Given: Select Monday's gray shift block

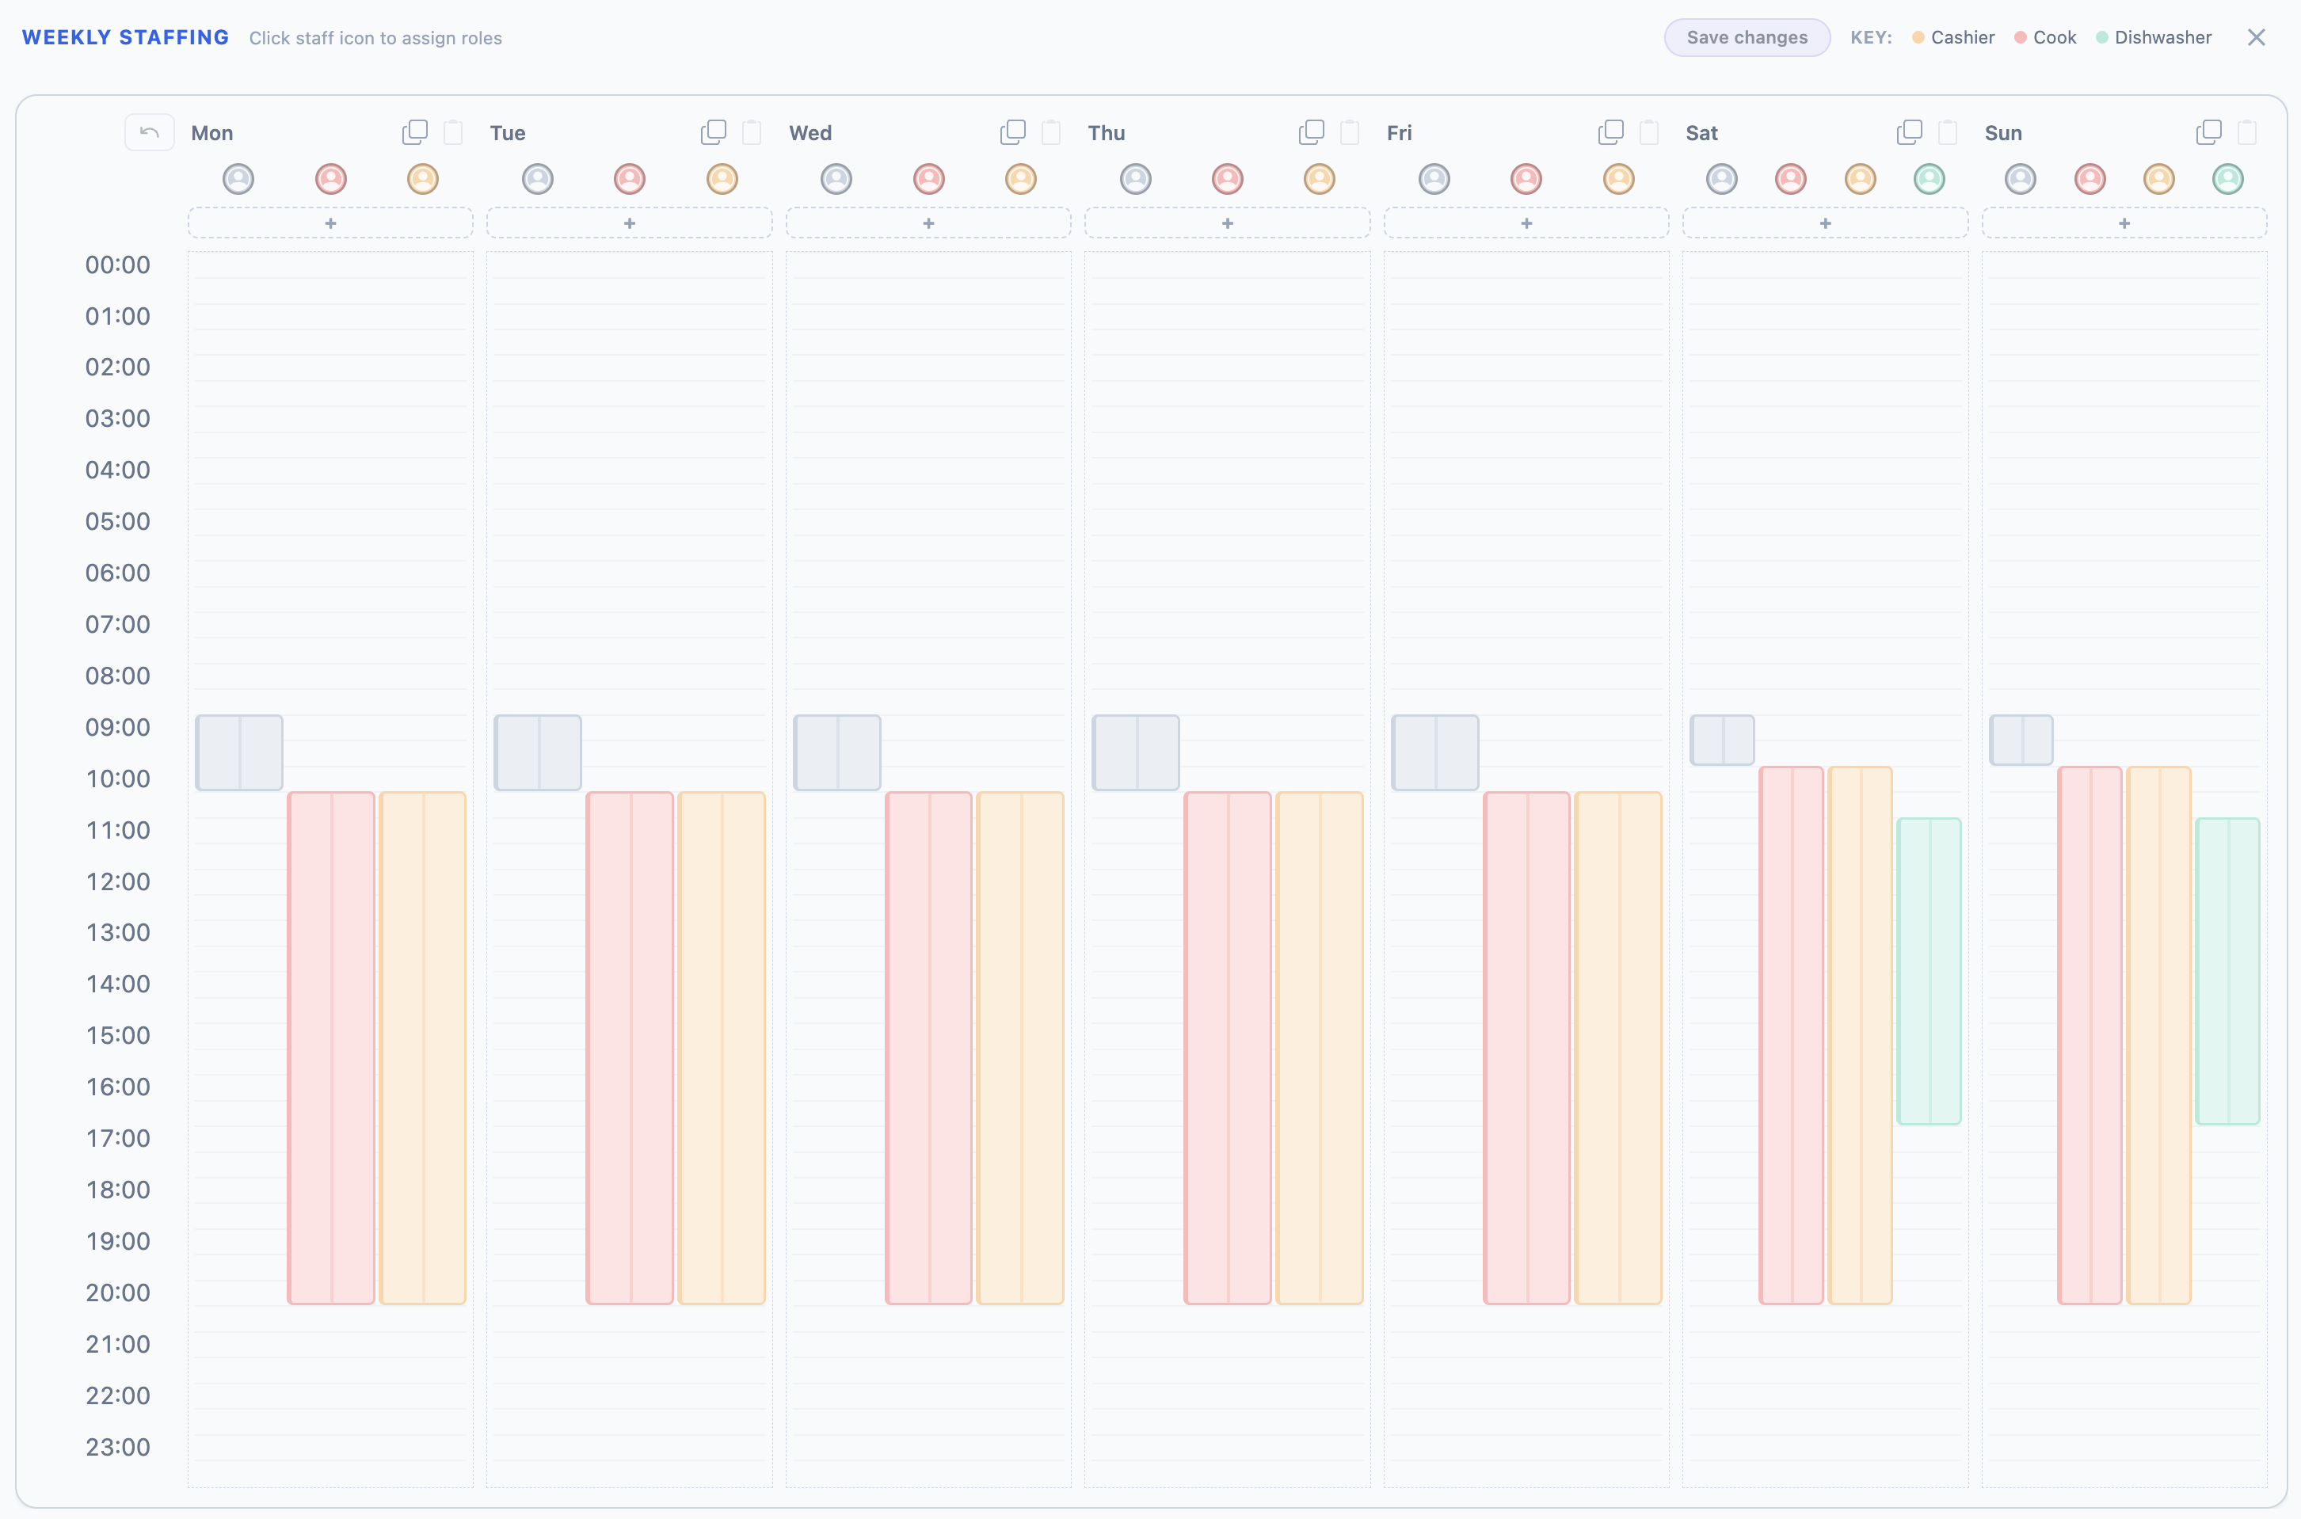Looking at the screenshot, I should coord(239,752).
